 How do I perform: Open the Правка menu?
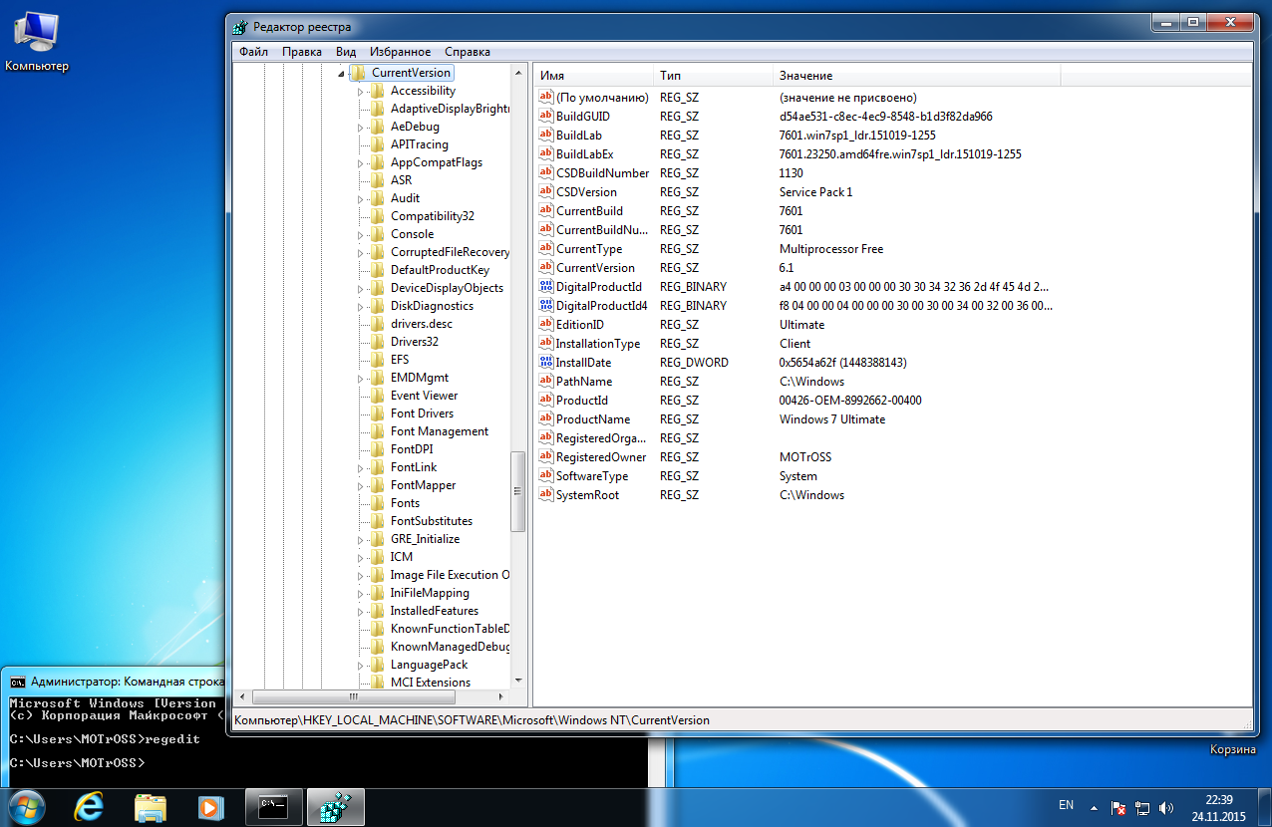pyautogui.click(x=302, y=51)
